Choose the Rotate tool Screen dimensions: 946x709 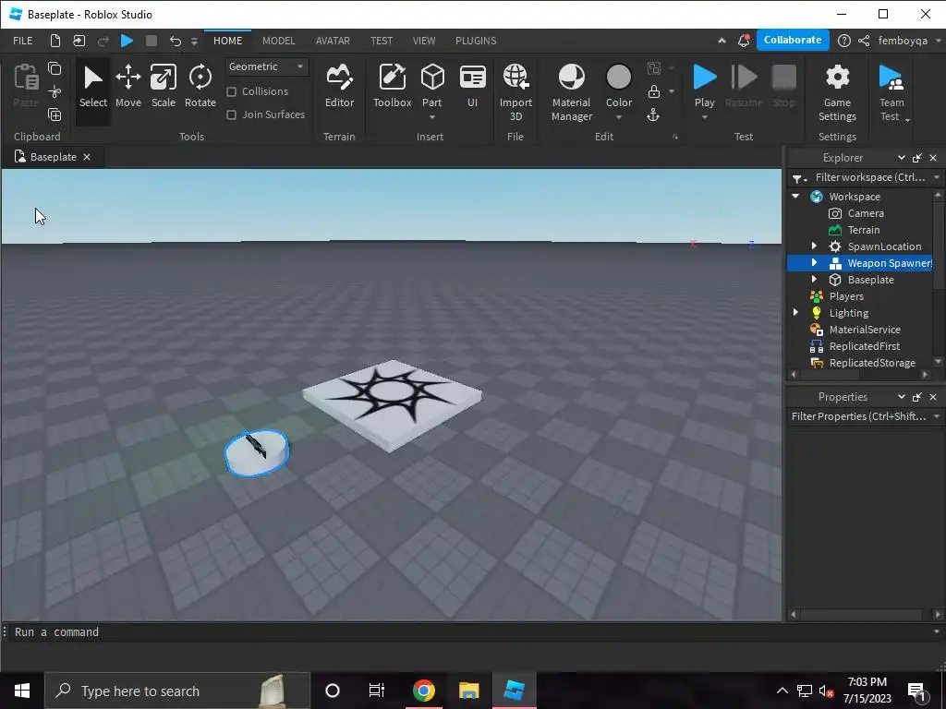click(x=200, y=87)
